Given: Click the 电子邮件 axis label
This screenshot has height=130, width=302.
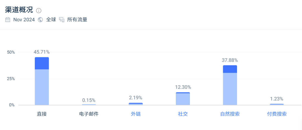Looking at the screenshot, I should (x=89, y=114).
